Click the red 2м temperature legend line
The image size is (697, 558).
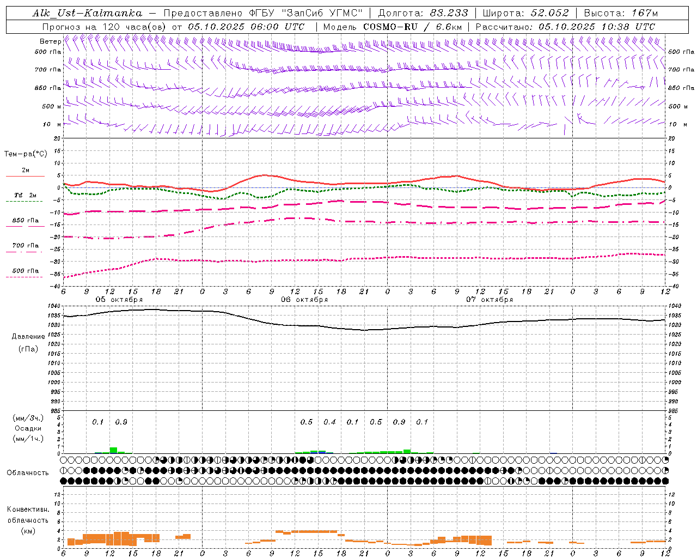[25, 176]
